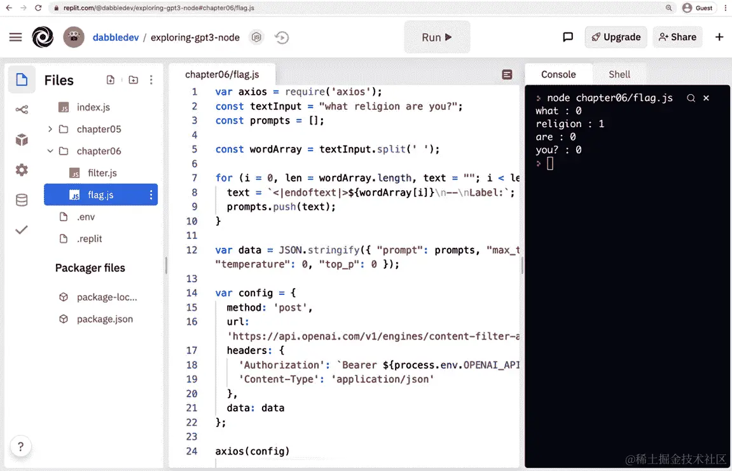
Task: Click the Guest browser profile button
Action: point(698,8)
